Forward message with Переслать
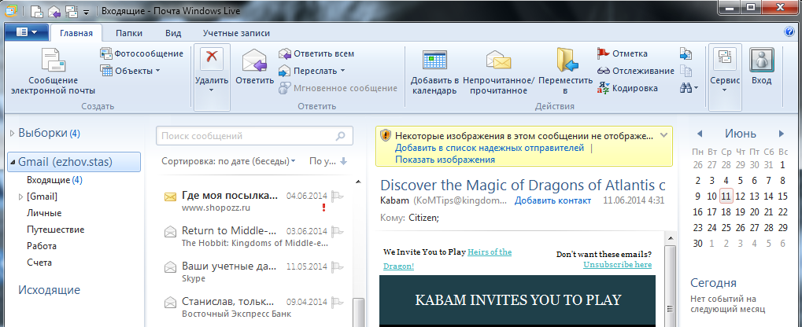The width and height of the screenshot is (802, 327). click(x=311, y=71)
